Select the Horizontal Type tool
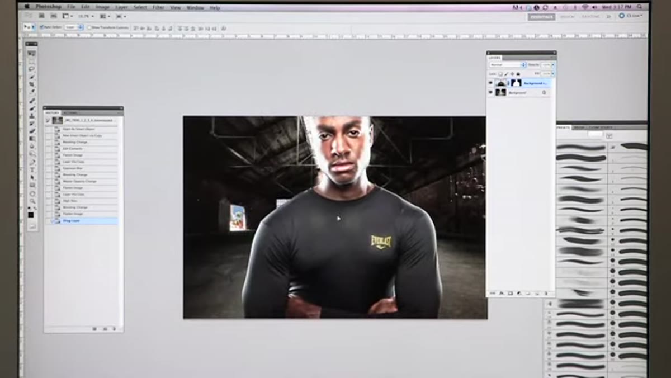This screenshot has height=378, width=671. pos(31,169)
